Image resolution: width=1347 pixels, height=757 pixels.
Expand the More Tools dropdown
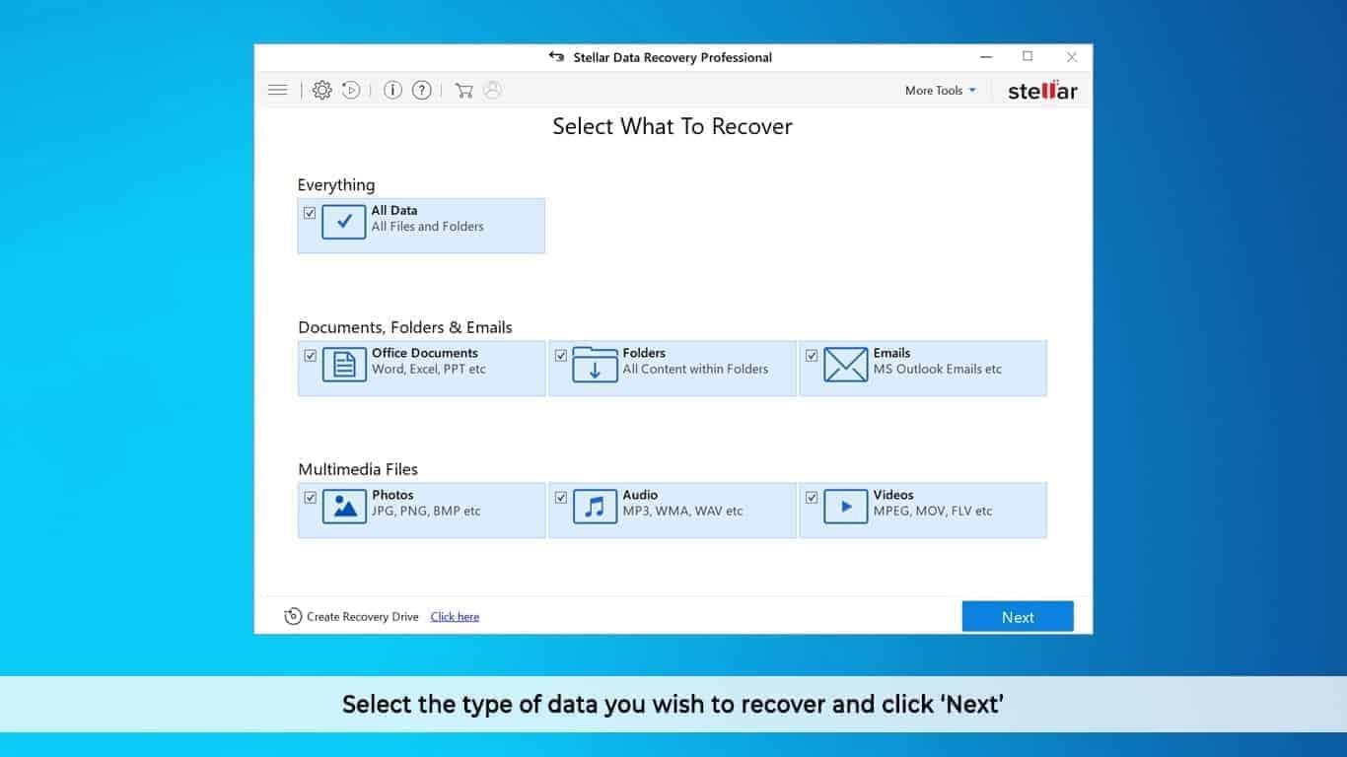939,90
